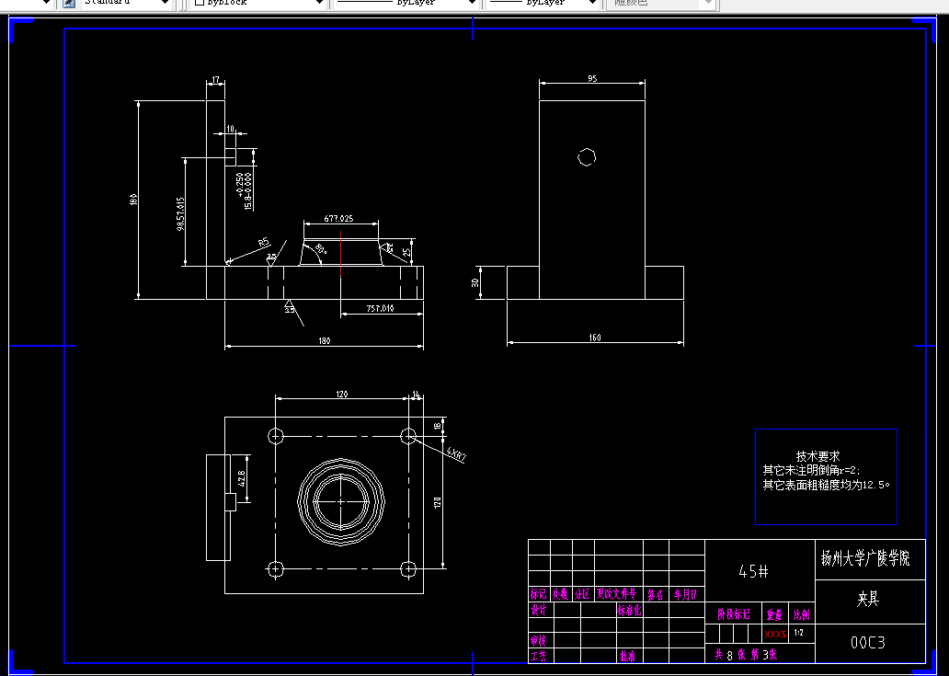Select the 阶段标记 label

pos(734,614)
